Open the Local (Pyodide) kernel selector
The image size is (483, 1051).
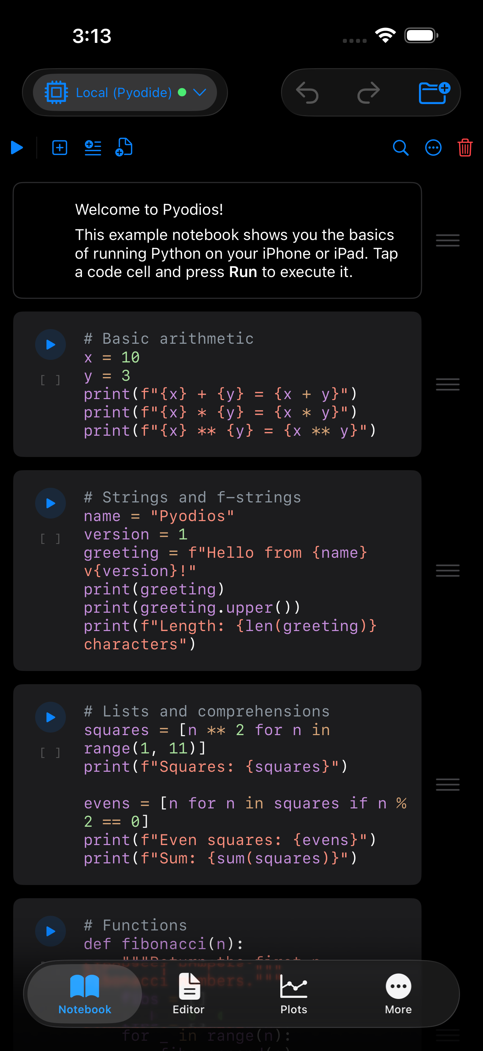tap(125, 93)
